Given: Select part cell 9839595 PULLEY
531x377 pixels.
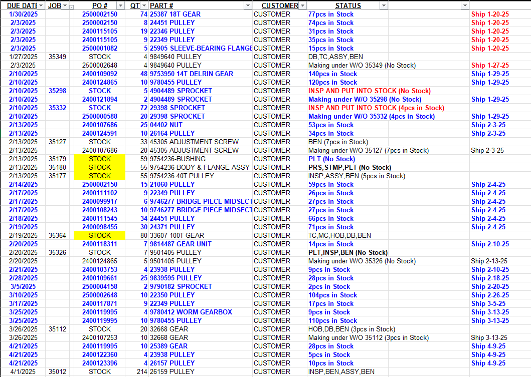Looking at the screenshot, I should coord(201,278).
